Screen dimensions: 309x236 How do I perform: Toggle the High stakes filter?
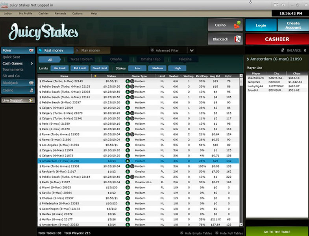click(x=177, y=68)
